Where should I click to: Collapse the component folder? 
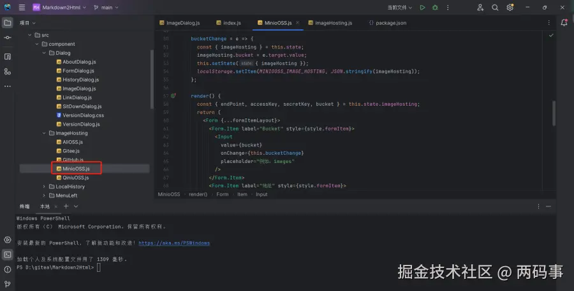click(x=37, y=44)
